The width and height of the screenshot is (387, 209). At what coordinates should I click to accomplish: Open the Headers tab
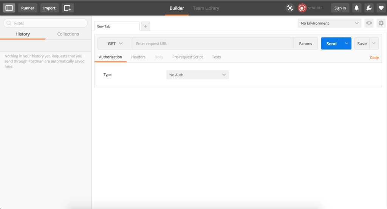click(x=138, y=57)
